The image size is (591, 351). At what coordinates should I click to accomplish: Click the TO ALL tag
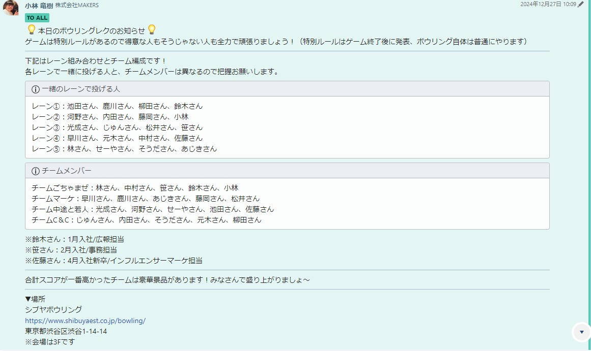37,18
